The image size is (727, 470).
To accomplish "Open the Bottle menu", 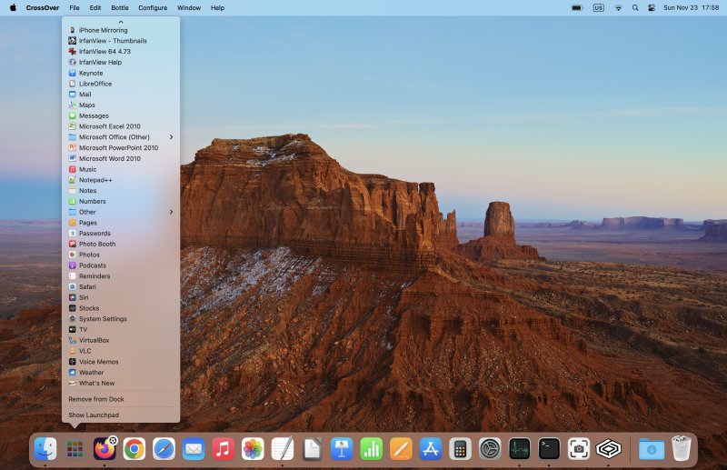I will tap(120, 7).
